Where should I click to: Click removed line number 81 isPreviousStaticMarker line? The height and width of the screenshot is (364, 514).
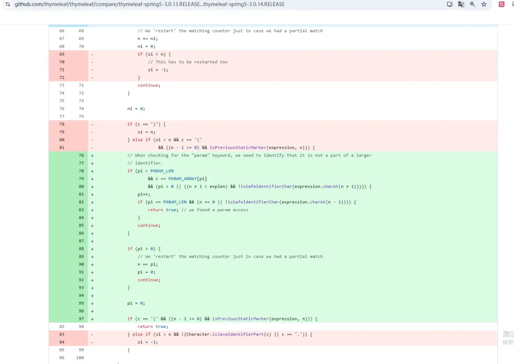tap(61, 148)
